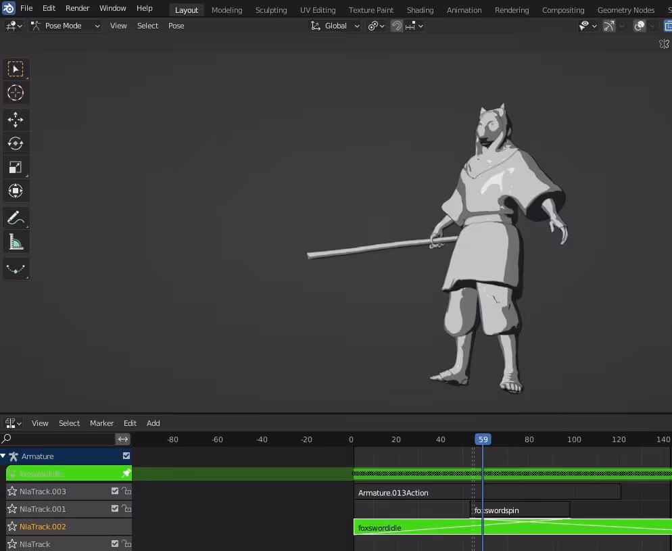Toggle the Armature channel checkbox
672x551 pixels.
tap(126, 456)
